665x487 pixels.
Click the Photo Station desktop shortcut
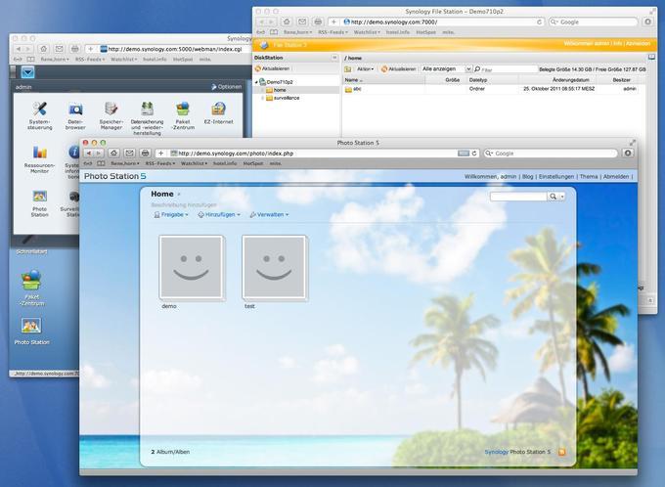pos(31,328)
